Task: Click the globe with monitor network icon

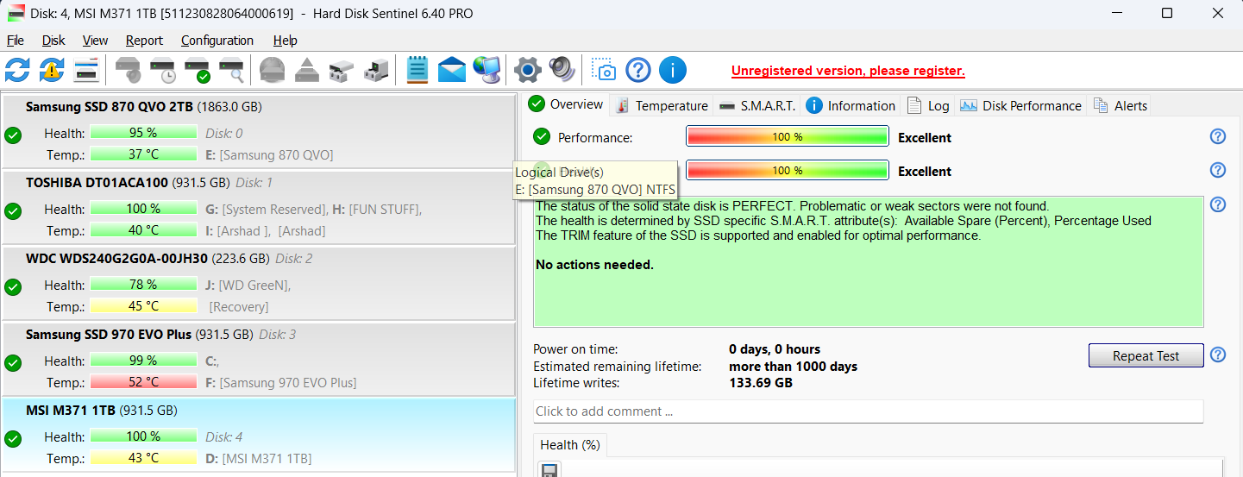Action: (487, 70)
